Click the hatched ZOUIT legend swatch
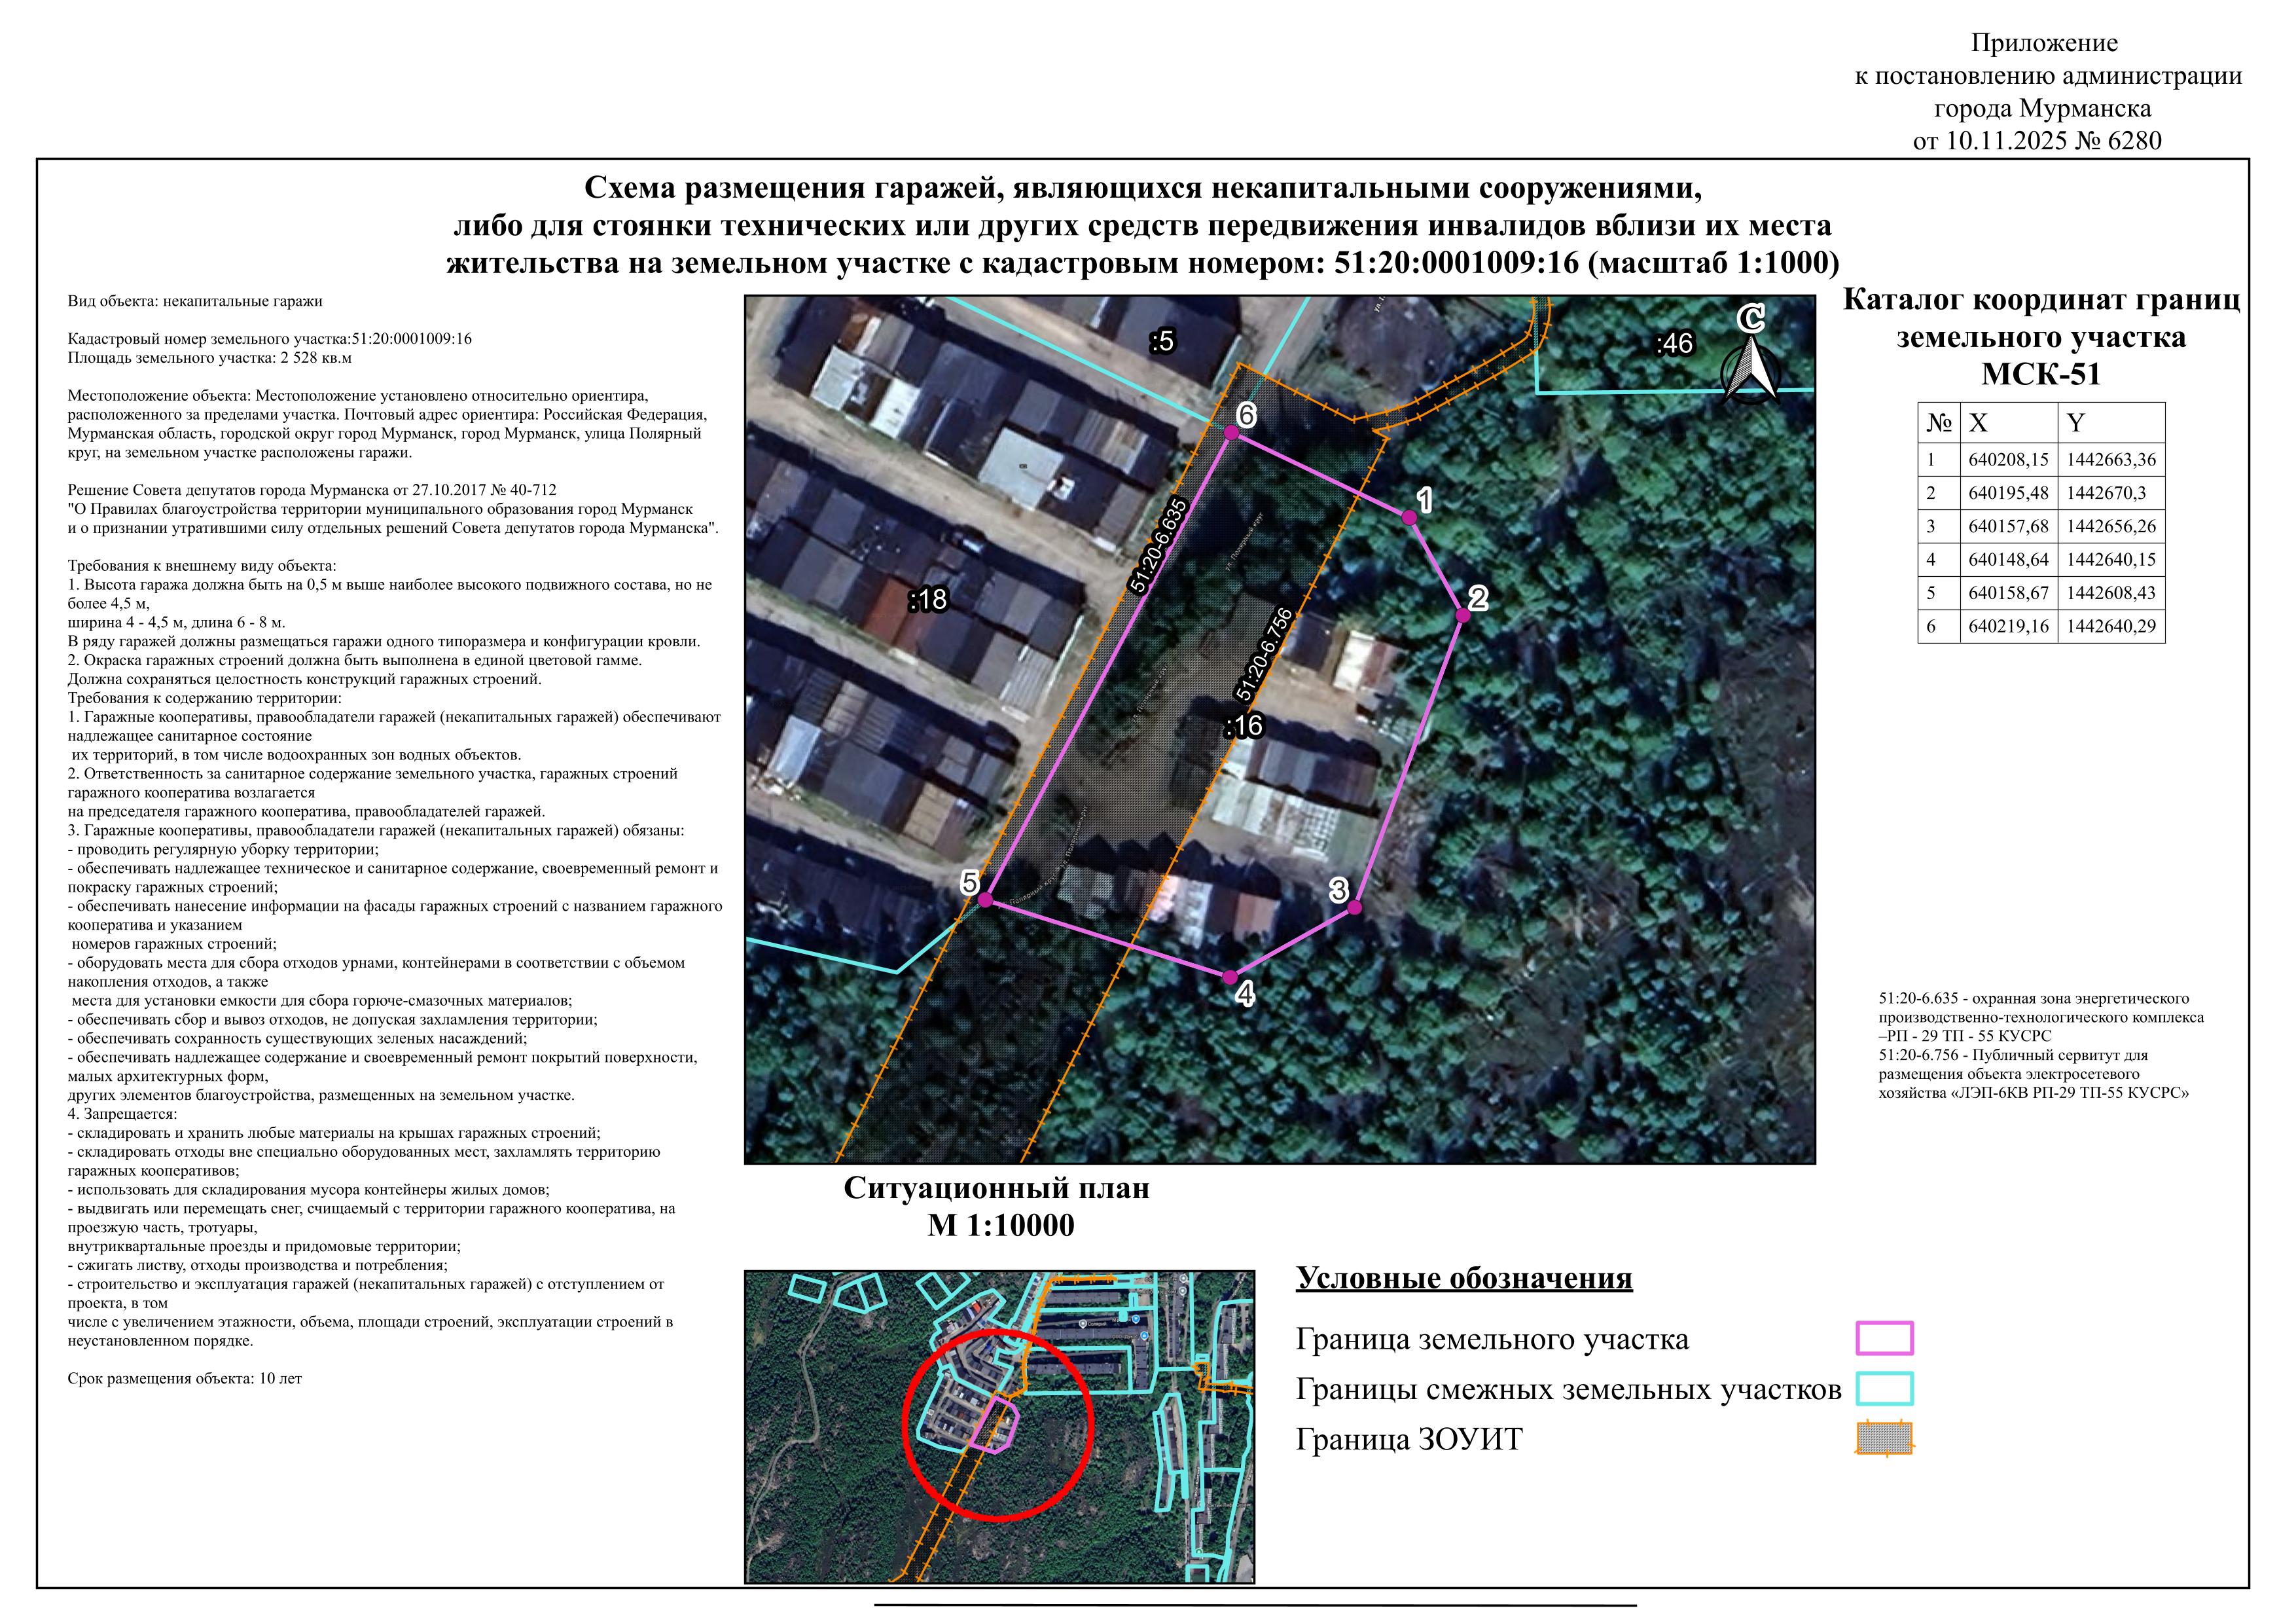Viewport: 2296px width, 1623px height. point(1884,1438)
